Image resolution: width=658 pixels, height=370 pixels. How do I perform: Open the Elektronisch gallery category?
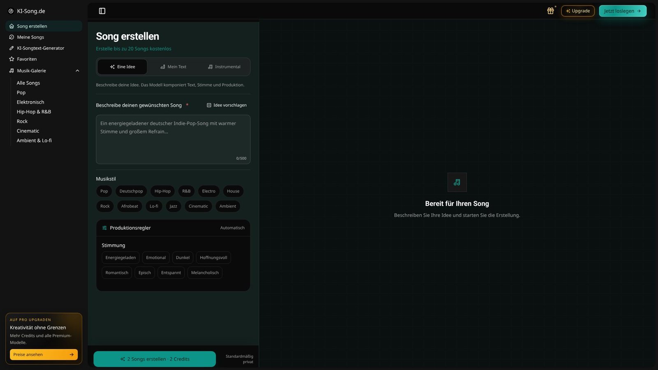coord(30,102)
